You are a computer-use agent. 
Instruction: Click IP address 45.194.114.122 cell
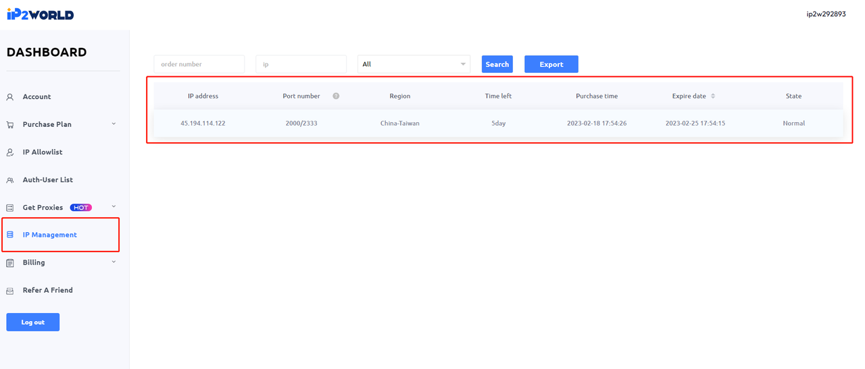coord(203,123)
